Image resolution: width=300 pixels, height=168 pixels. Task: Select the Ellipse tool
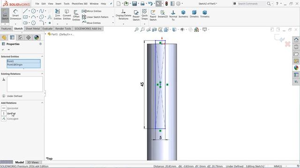[42, 17]
